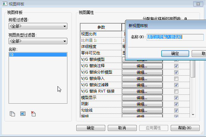Select the 3D template in the name list
The width and height of the screenshot is (206, 137).
tap(38, 55)
